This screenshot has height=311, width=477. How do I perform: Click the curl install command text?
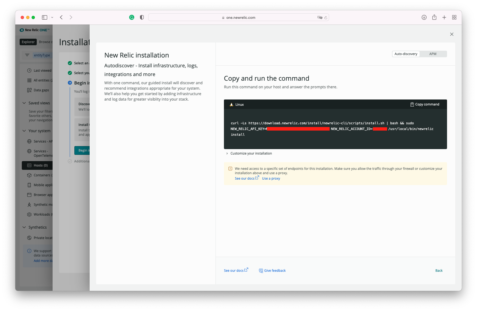tap(332, 129)
